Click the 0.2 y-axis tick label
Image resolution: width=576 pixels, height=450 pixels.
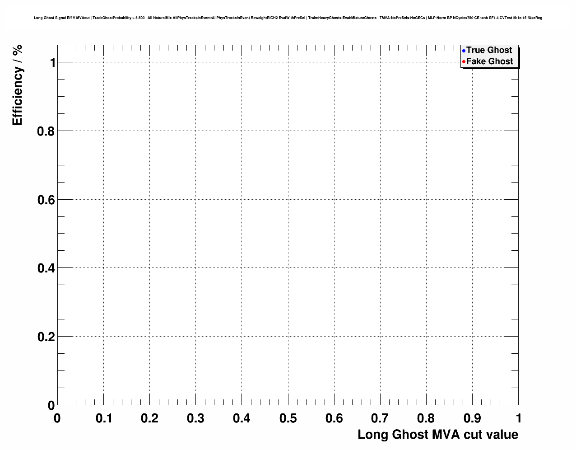coord(46,337)
